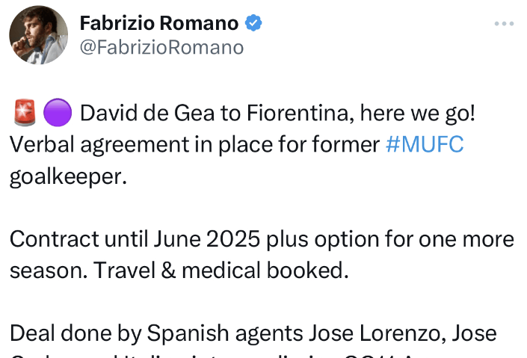Click the ampersand in "Travel & medical"

168,271
